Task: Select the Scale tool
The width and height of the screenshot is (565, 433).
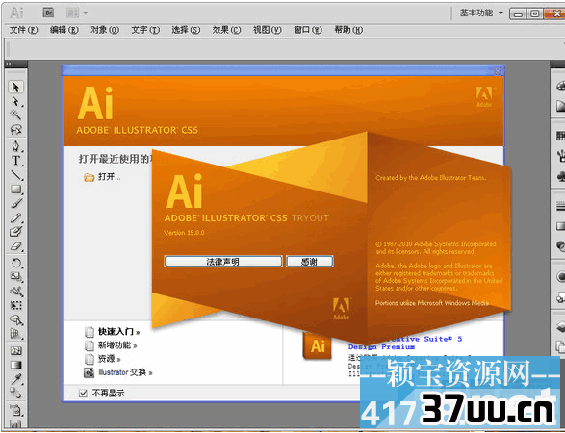Action: [15, 277]
